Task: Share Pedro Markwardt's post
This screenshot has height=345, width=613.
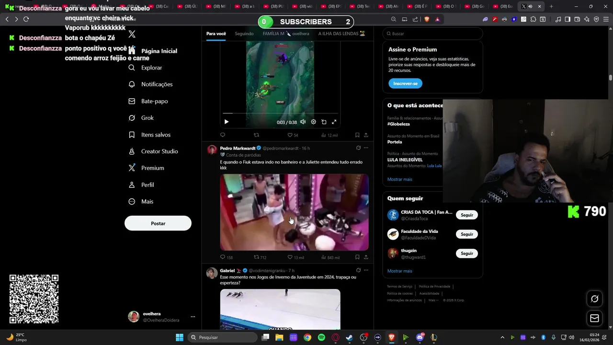Action: click(x=366, y=257)
